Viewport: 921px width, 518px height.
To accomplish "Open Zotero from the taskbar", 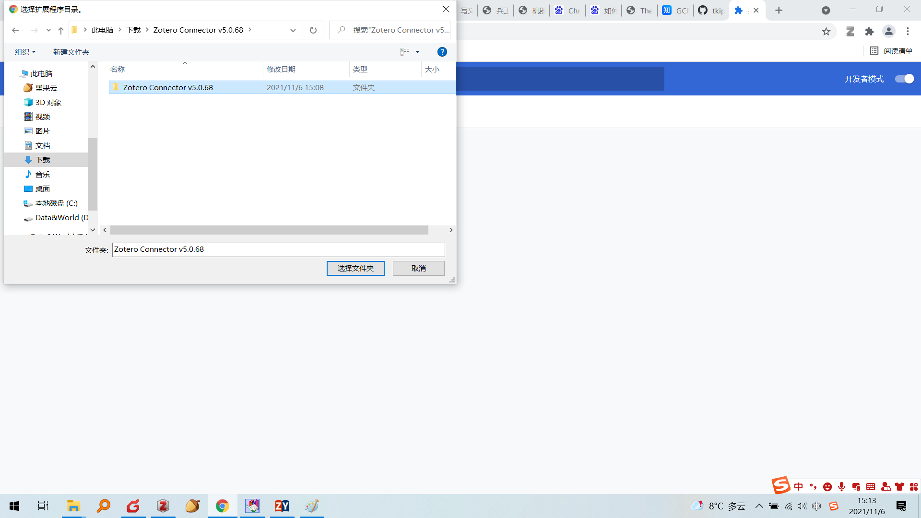I will (163, 506).
